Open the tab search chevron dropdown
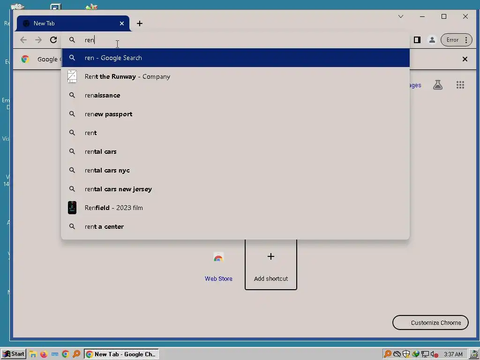The width and height of the screenshot is (480, 360). [x=401, y=16]
